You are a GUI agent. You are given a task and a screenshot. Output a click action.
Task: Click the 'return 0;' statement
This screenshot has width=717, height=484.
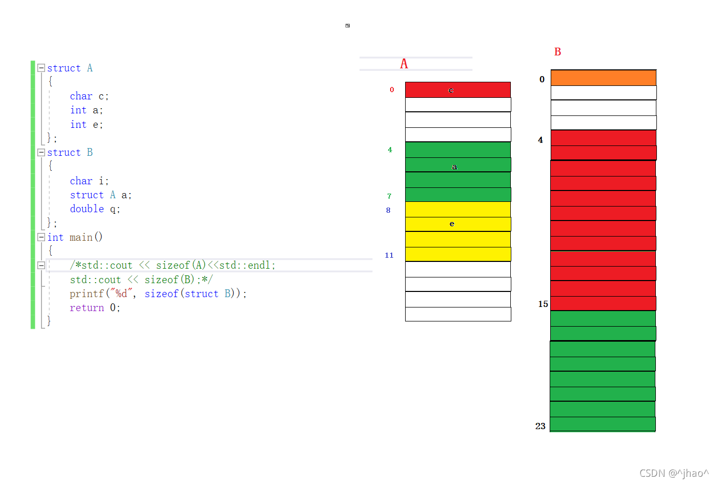(95, 308)
